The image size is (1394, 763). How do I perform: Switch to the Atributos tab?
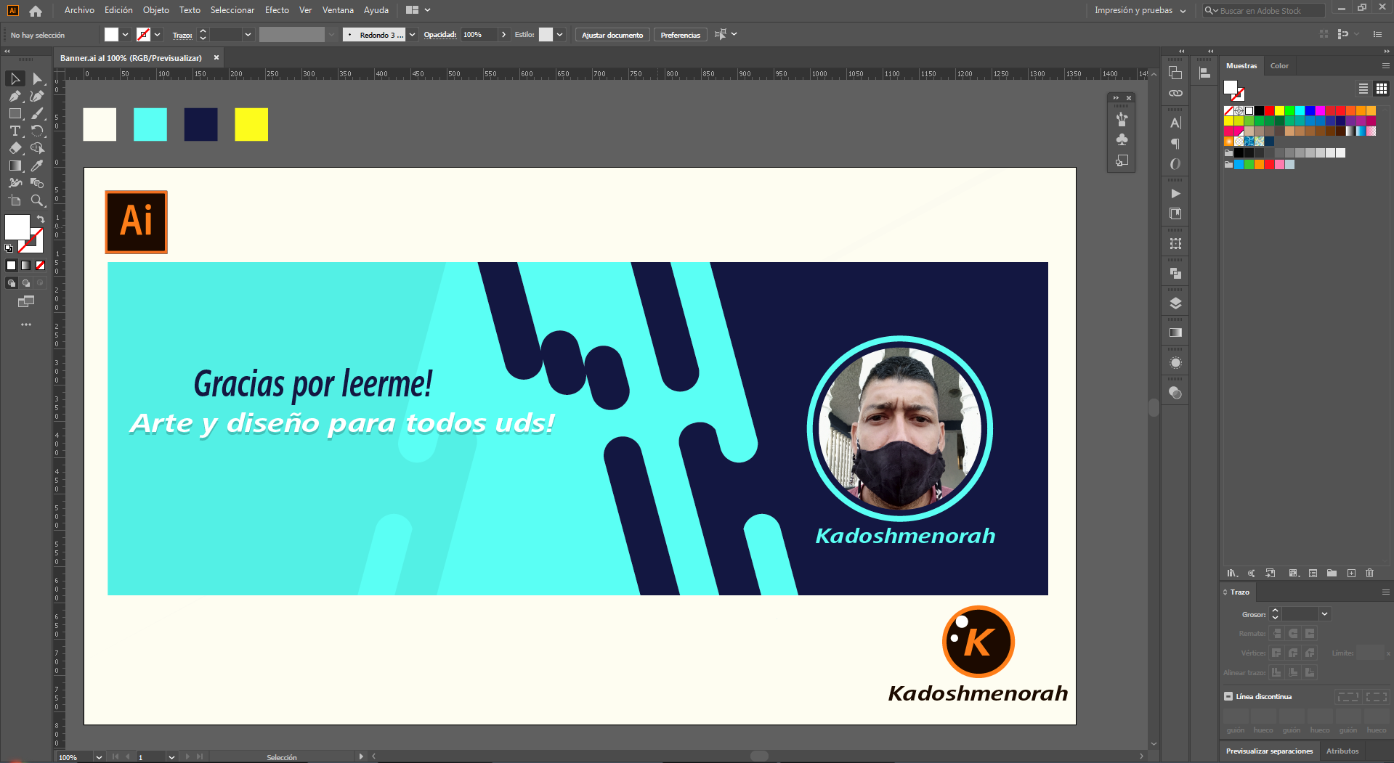tap(1342, 751)
